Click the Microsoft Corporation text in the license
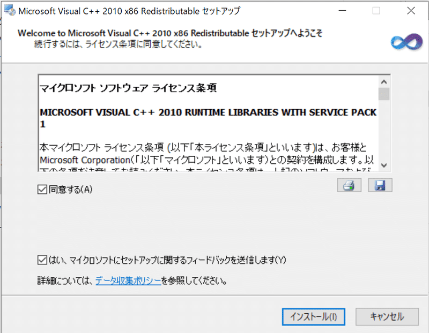The image size is (429, 333). (x=85, y=160)
